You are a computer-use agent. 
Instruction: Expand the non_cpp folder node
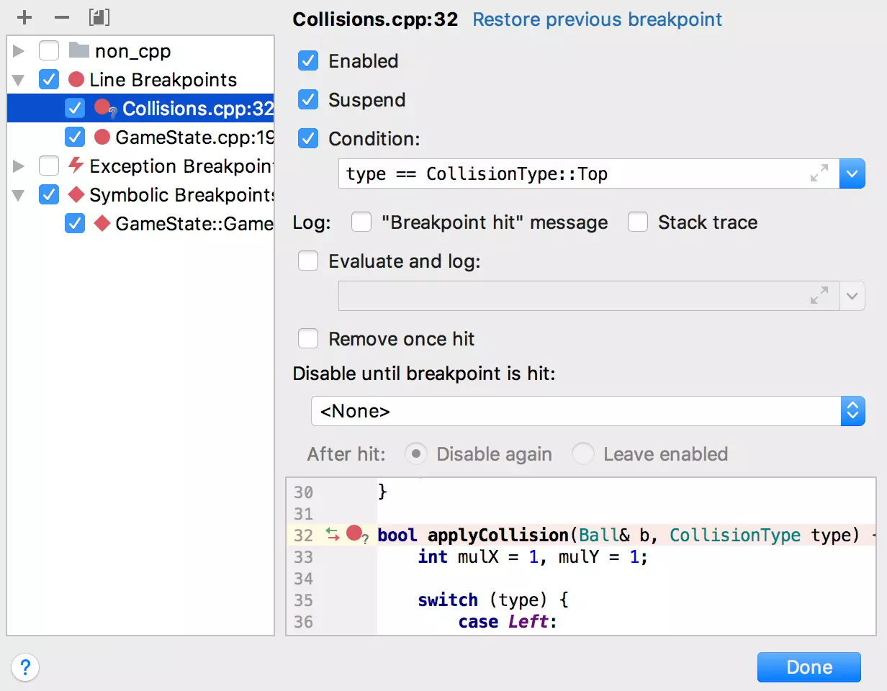(x=19, y=51)
